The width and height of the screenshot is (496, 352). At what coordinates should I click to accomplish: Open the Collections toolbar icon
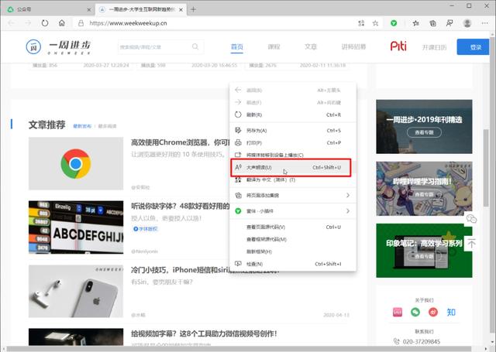point(432,23)
